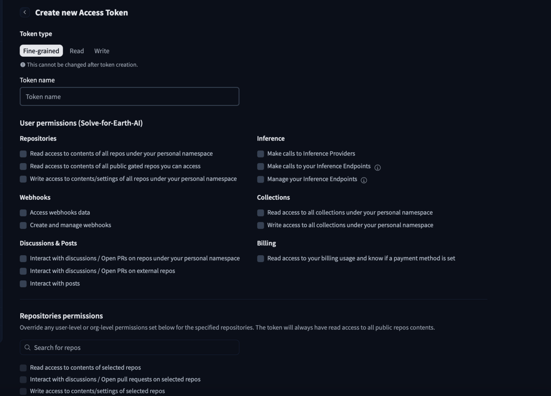
Task: Click info icon next to Make calls to Inference Endpoints
Action: (377, 167)
